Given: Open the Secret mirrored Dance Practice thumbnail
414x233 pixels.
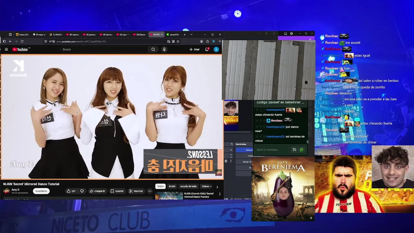Looking at the screenshot, I should 169,195.
